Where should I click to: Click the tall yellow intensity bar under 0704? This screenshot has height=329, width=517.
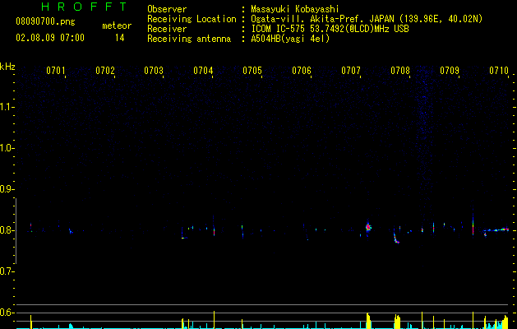[x=214, y=319]
